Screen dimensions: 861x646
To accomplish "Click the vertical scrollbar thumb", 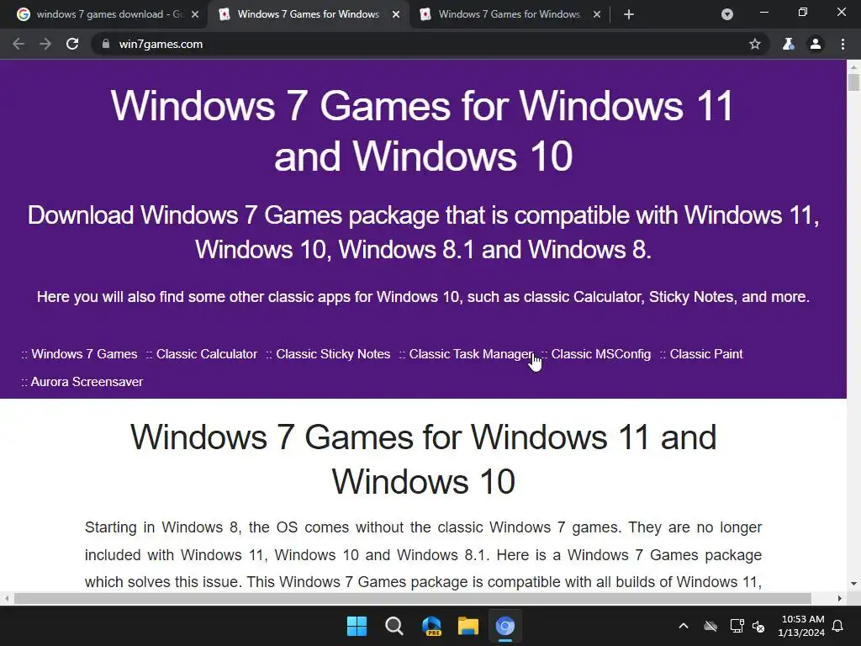I will pyautogui.click(x=853, y=82).
